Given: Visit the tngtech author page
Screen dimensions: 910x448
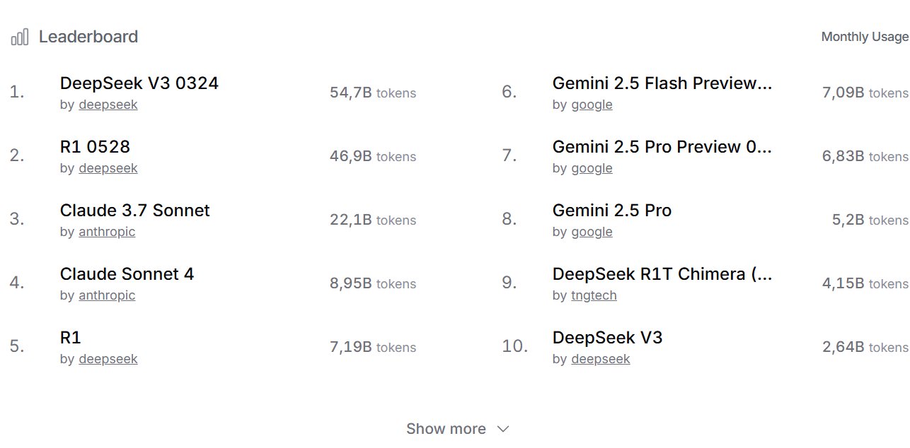Looking at the screenshot, I should point(594,295).
